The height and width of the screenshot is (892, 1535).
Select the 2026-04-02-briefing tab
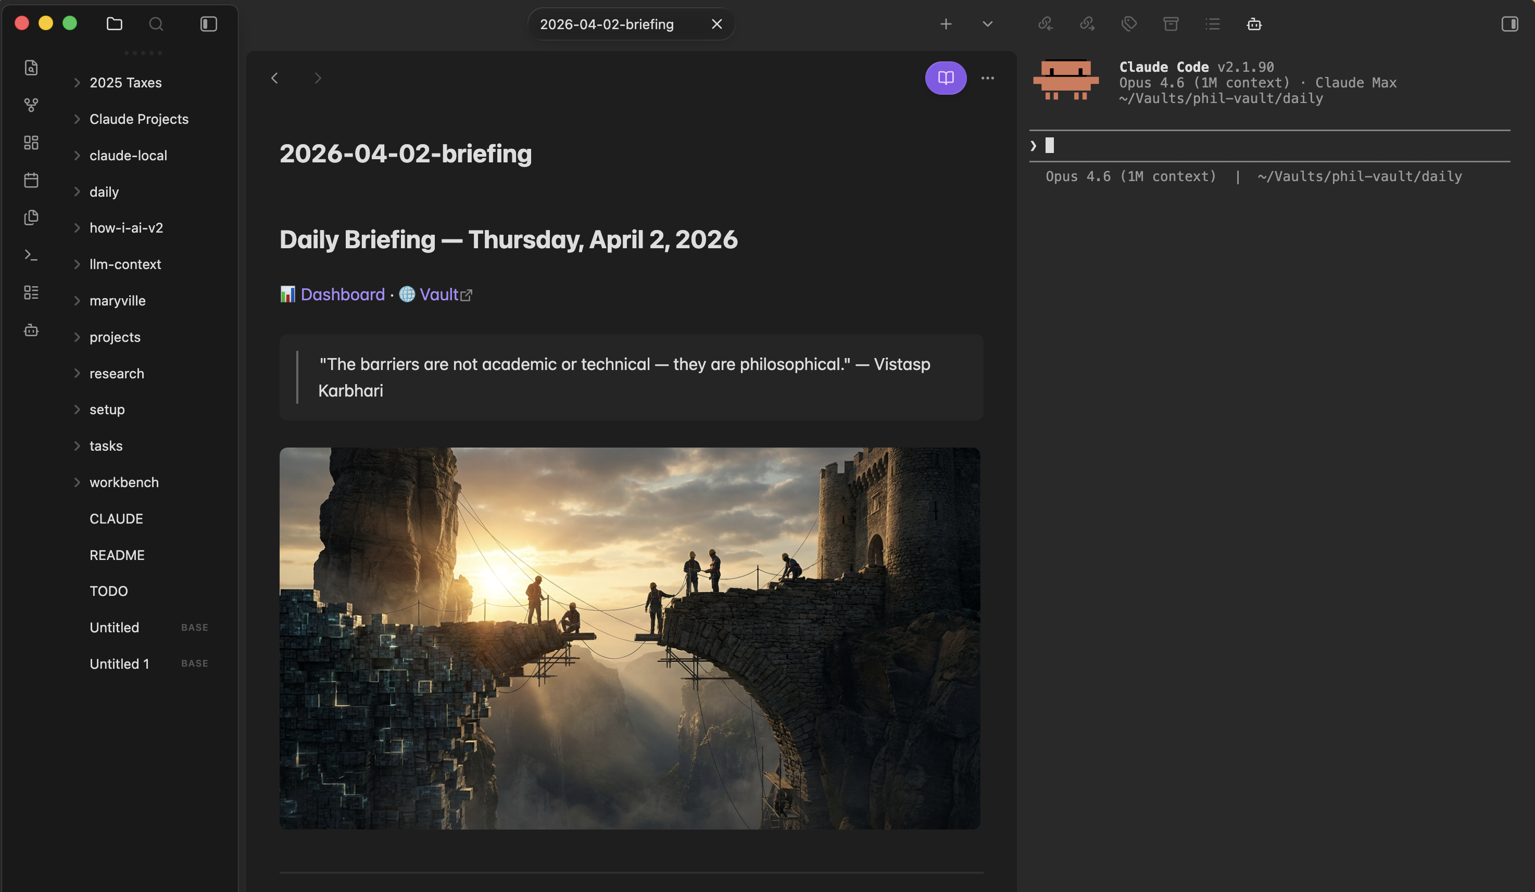(607, 24)
